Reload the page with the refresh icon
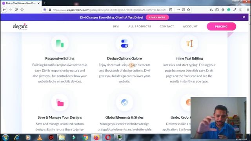Screen dimensions: 251x141 pos(16,10)
